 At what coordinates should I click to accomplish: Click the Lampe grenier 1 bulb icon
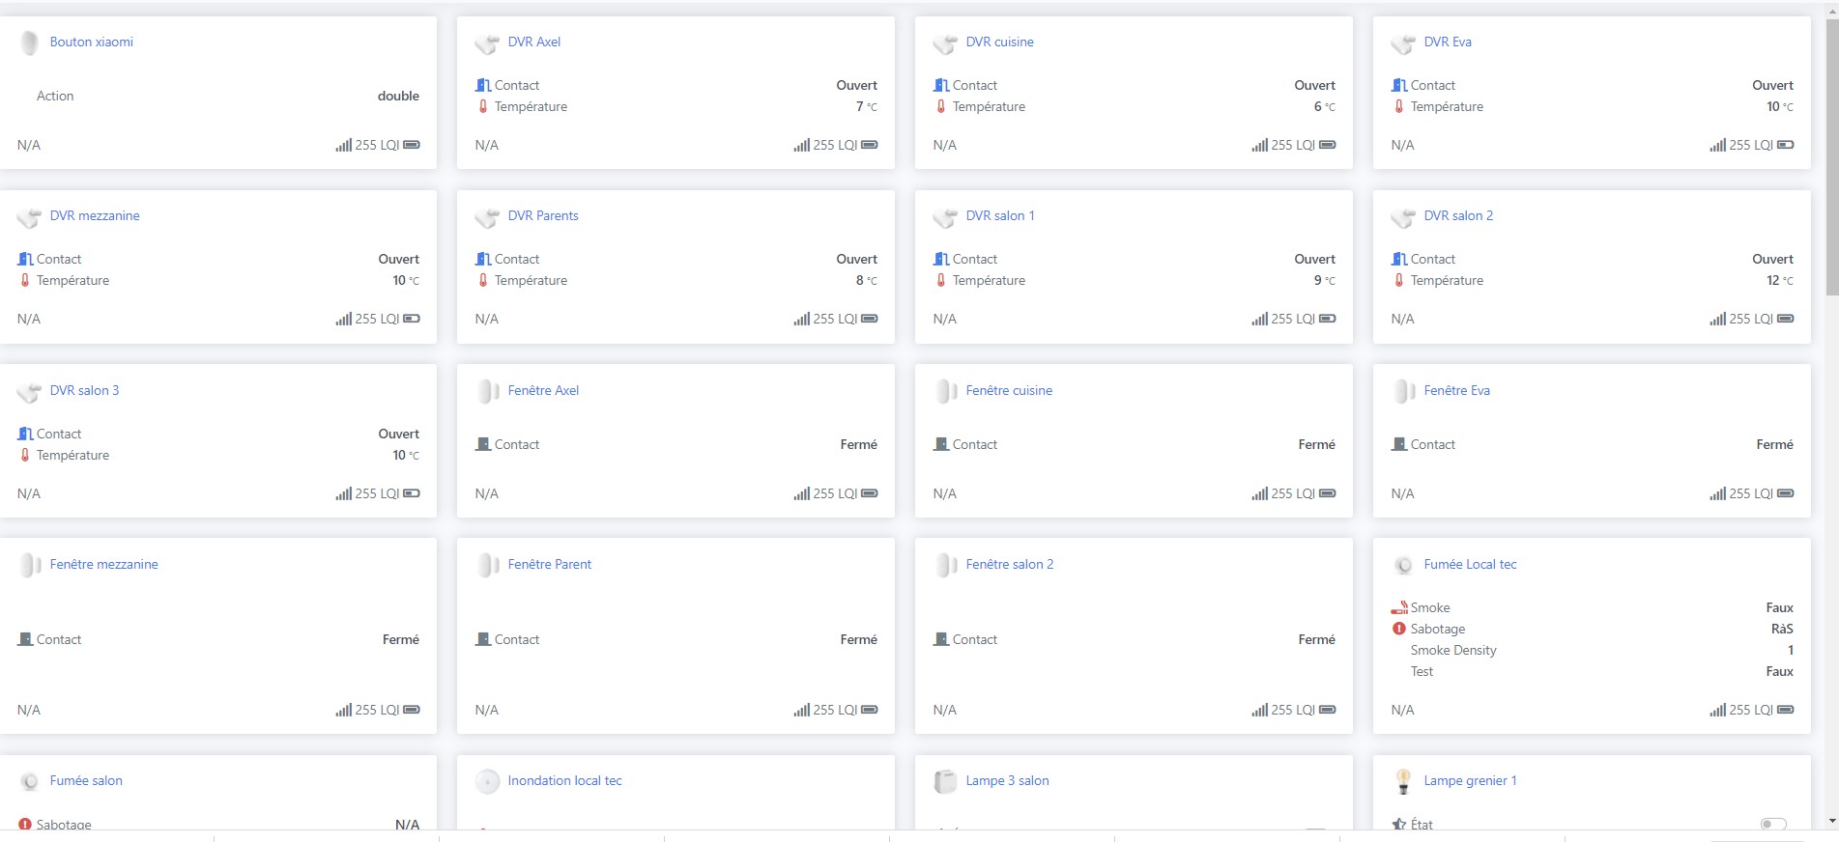click(x=1403, y=781)
